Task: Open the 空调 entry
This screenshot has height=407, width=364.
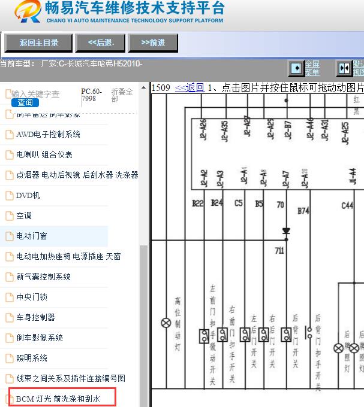Action: pos(24,215)
